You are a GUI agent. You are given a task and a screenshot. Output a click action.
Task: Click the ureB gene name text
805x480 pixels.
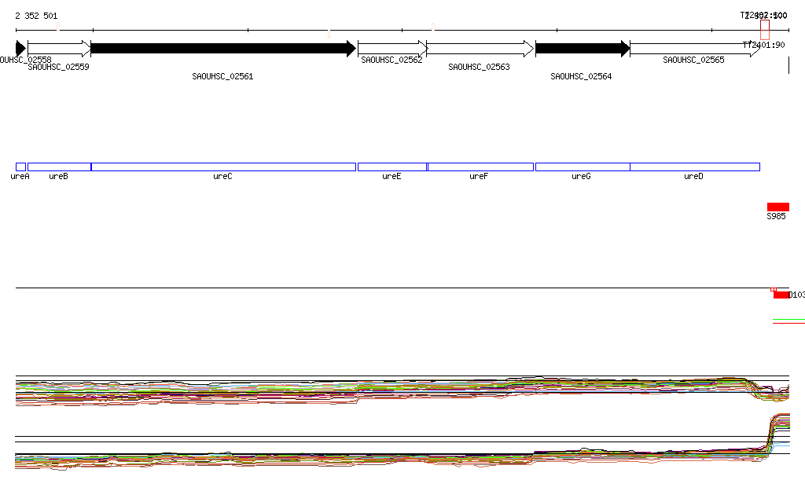(x=58, y=177)
